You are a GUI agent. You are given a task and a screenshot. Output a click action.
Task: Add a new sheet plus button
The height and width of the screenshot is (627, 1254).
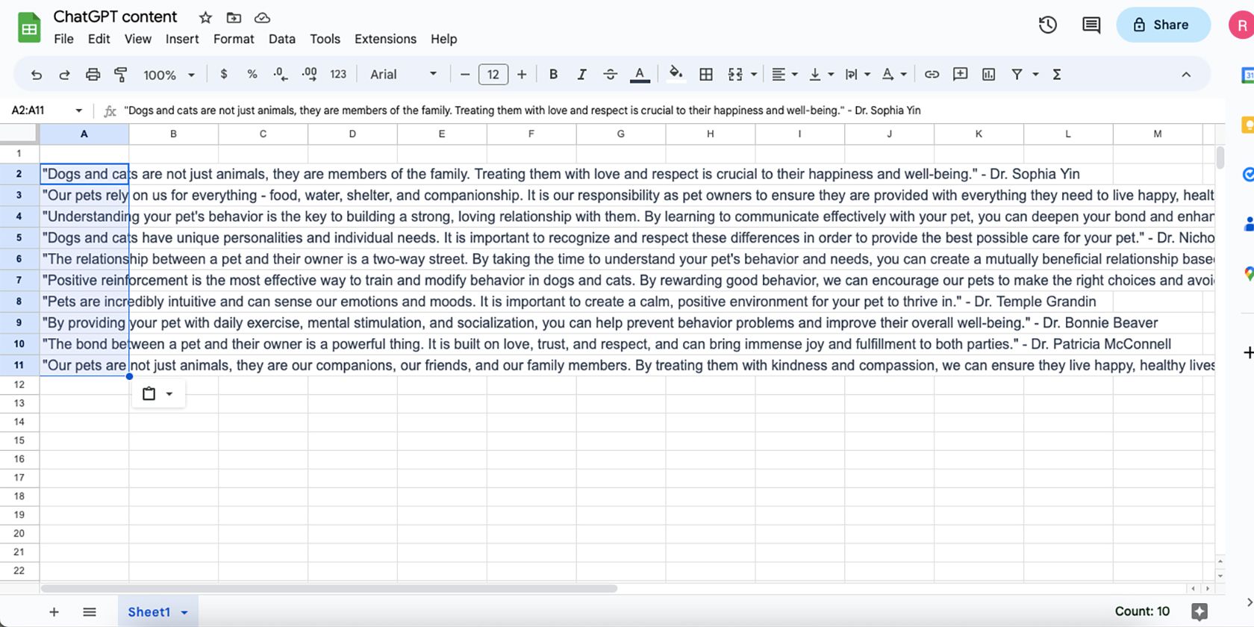click(54, 612)
